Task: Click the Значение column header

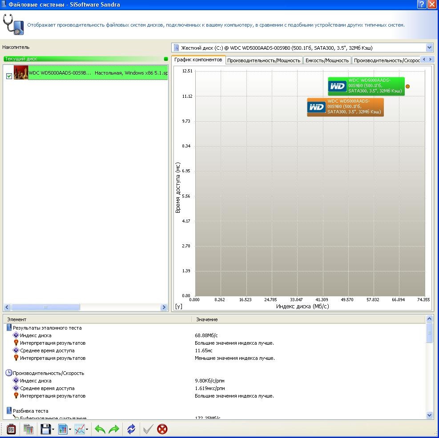Action: coord(309,319)
